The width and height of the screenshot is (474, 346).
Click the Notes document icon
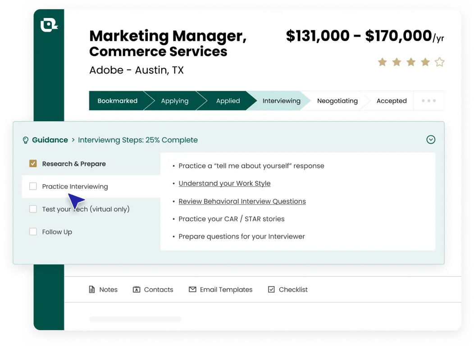point(92,290)
